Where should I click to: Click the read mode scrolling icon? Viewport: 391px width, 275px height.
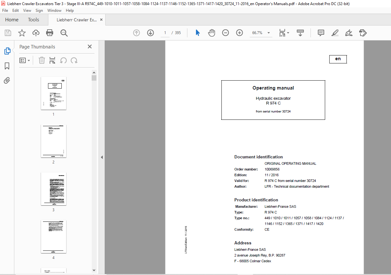[x=300, y=33]
